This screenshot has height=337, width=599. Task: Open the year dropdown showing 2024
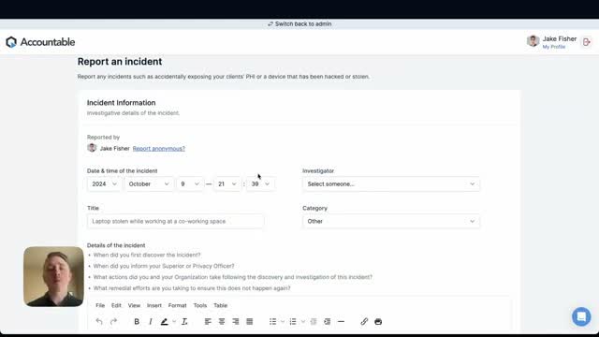[x=104, y=183]
